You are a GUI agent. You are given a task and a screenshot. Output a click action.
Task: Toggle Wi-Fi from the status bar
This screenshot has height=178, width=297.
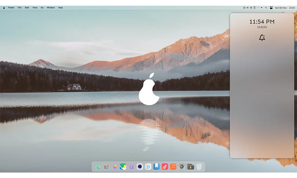click(x=258, y=8)
